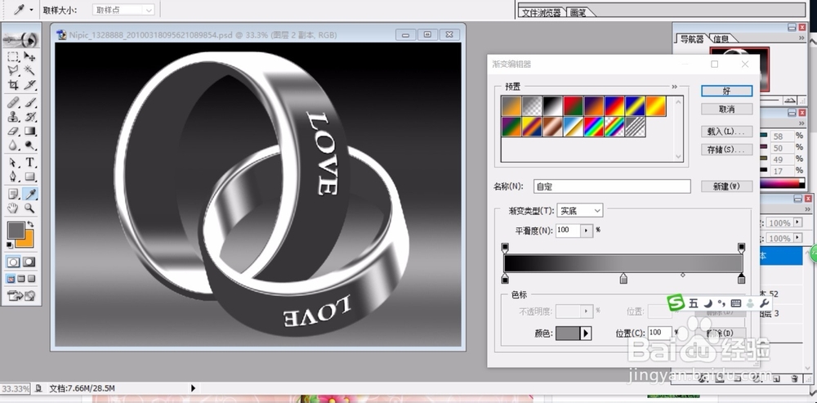The height and width of the screenshot is (403, 817).
Task: Select the Clone Stamp tool
Action: coord(13,116)
